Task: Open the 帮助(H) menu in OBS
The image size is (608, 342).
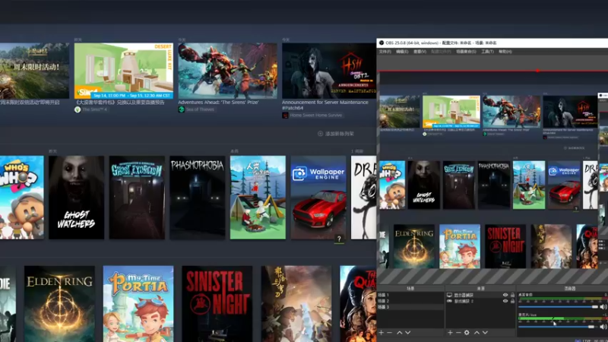Action: click(x=505, y=52)
